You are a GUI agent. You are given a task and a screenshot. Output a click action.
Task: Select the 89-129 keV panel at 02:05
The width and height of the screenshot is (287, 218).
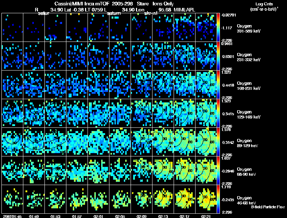tap(120, 142)
